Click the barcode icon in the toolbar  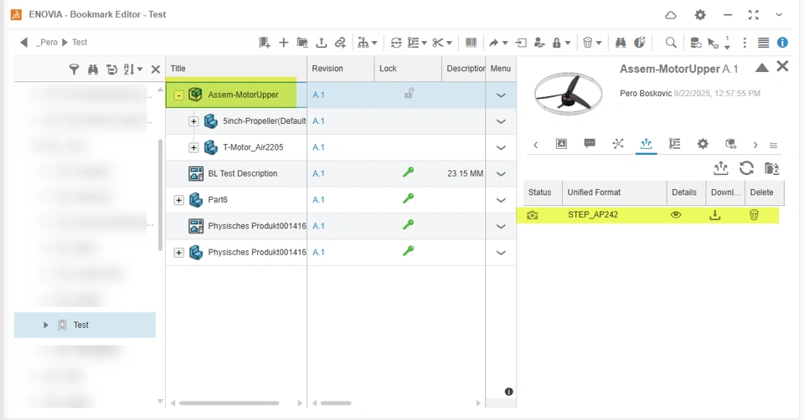tap(471, 43)
